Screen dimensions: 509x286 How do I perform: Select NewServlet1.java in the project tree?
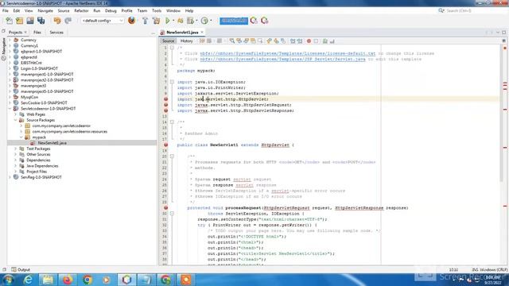click(52, 143)
